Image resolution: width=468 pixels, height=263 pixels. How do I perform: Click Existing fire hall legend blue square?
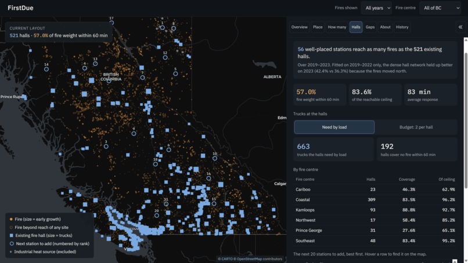[12, 235]
